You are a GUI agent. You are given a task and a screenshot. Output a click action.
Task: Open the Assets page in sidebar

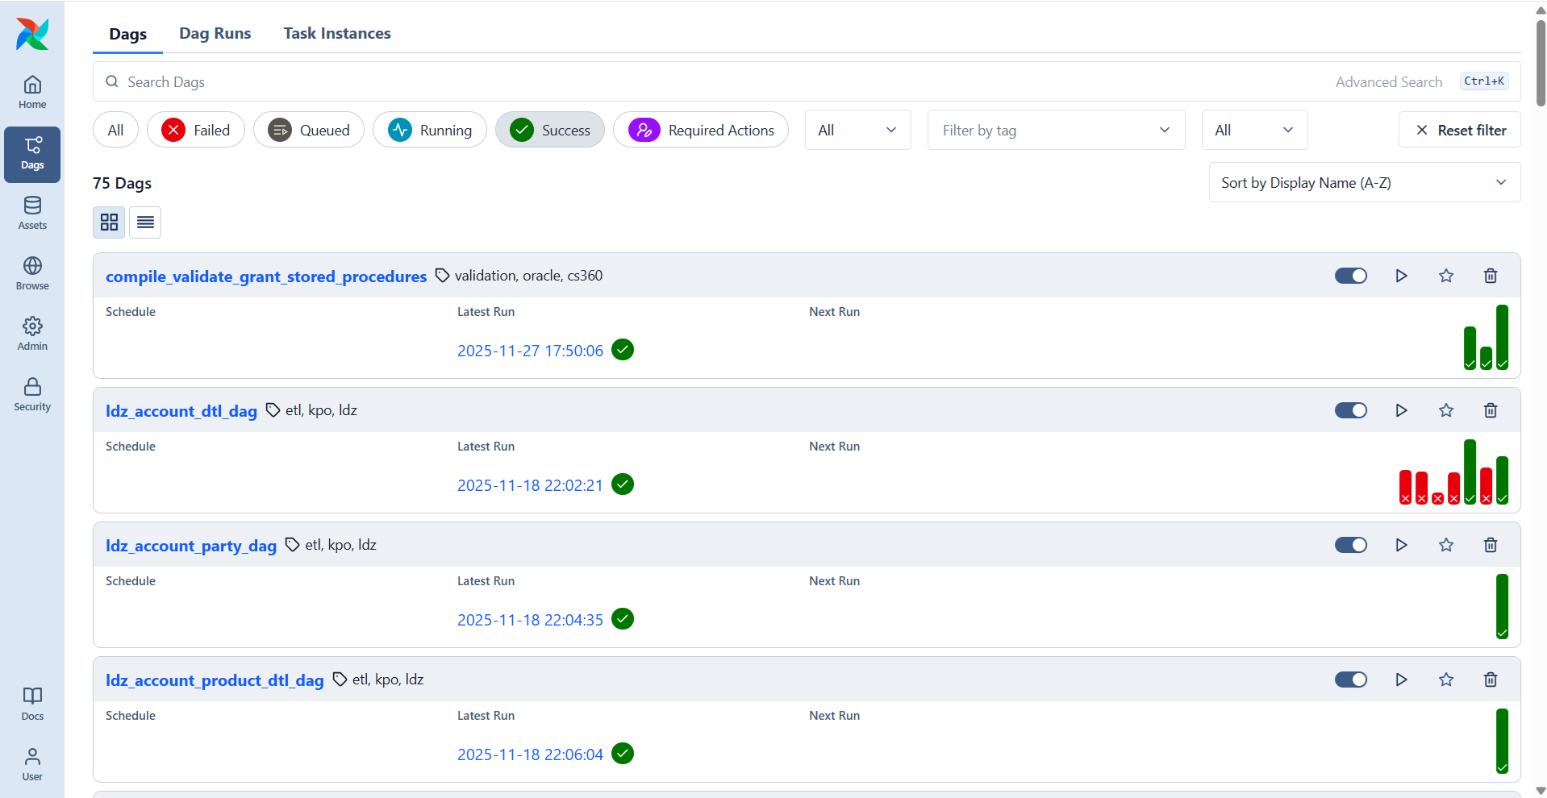tap(32, 214)
